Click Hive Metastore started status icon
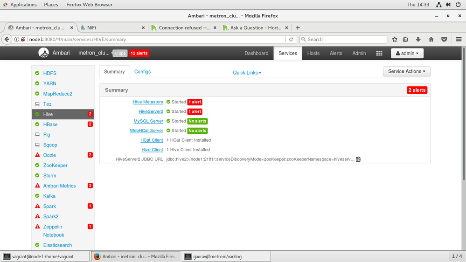The image size is (466, 262). click(168, 102)
